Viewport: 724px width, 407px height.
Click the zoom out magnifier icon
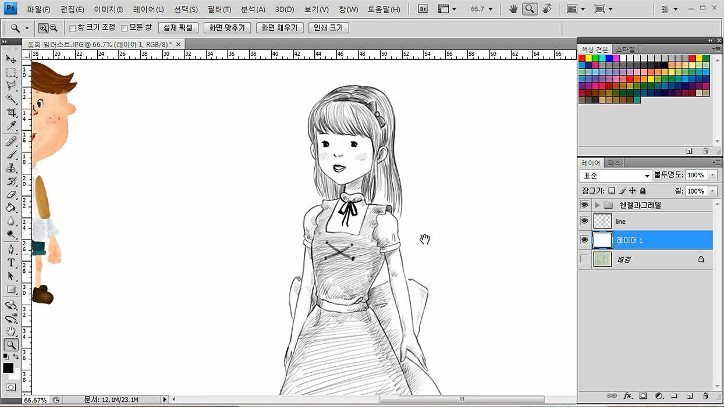54,28
